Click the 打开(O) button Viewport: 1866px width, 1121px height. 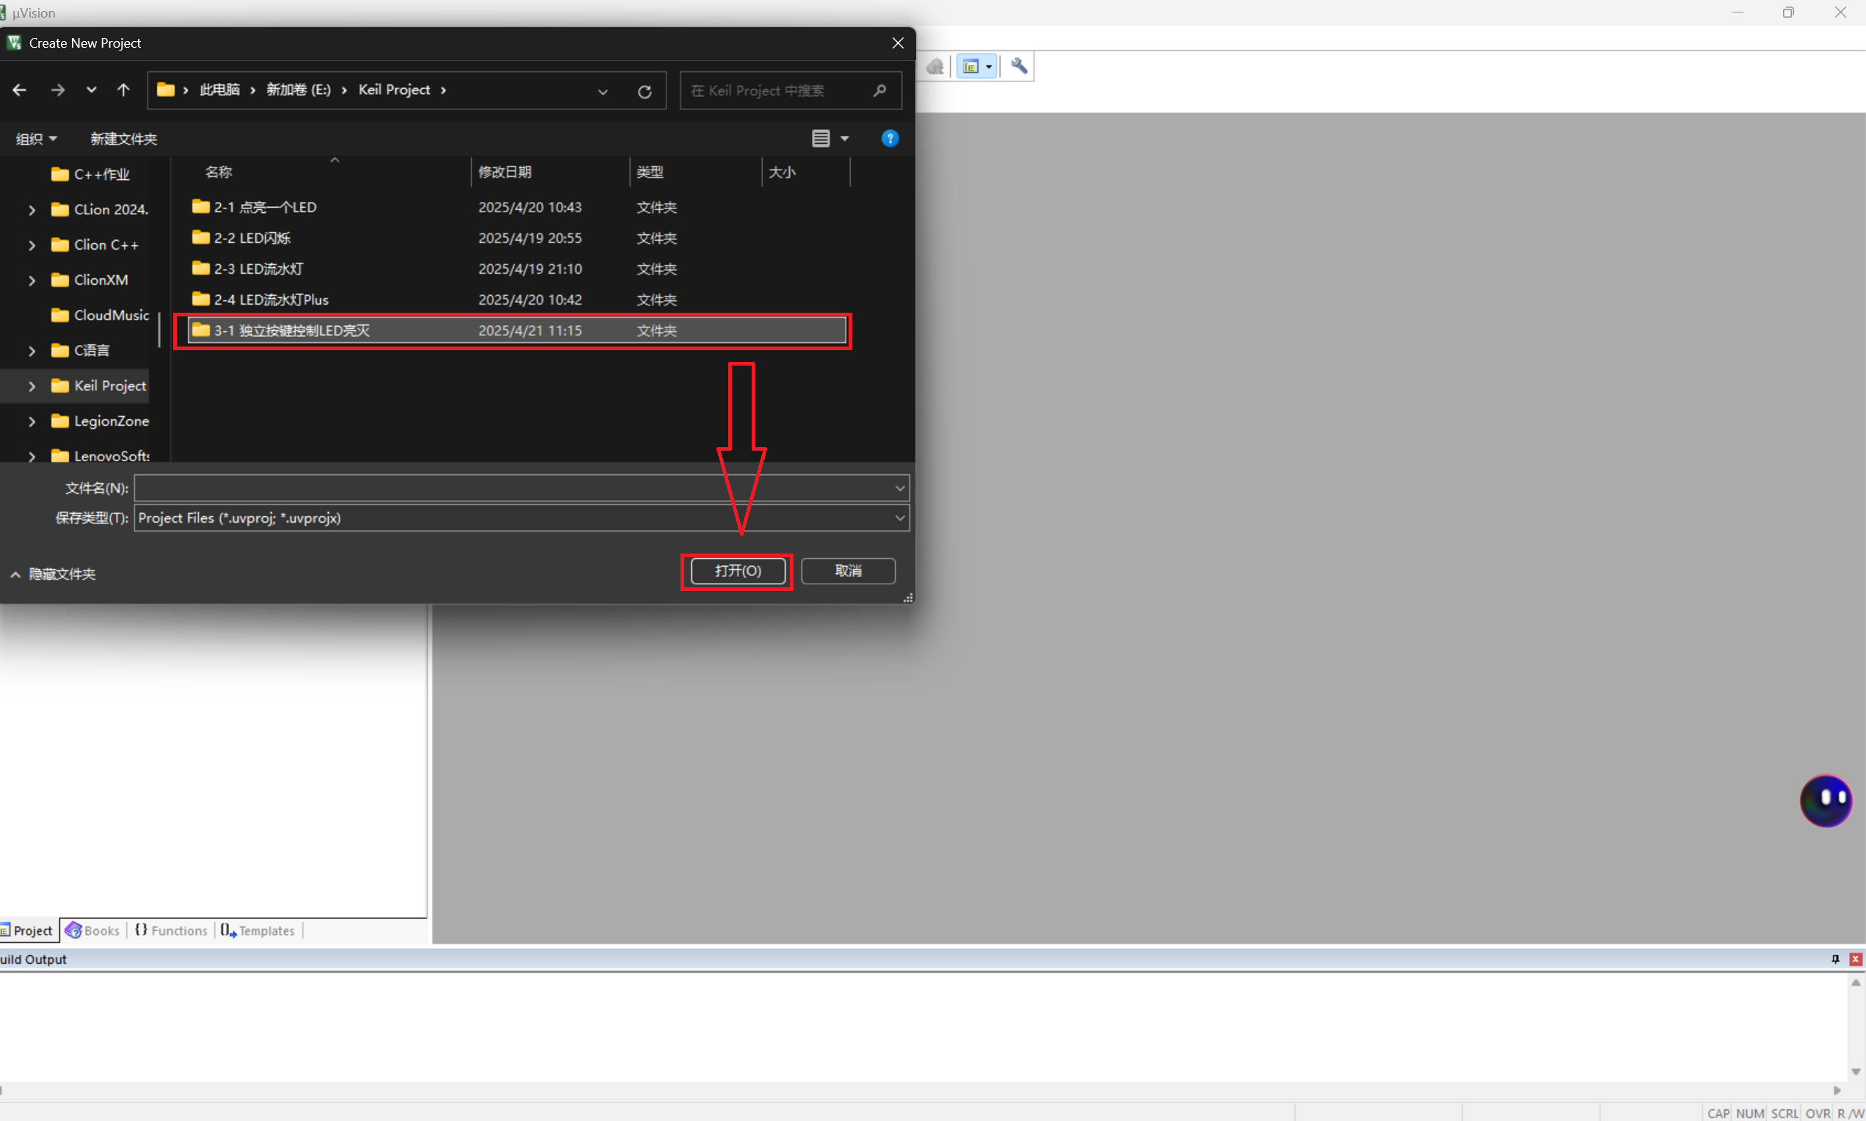click(x=737, y=571)
